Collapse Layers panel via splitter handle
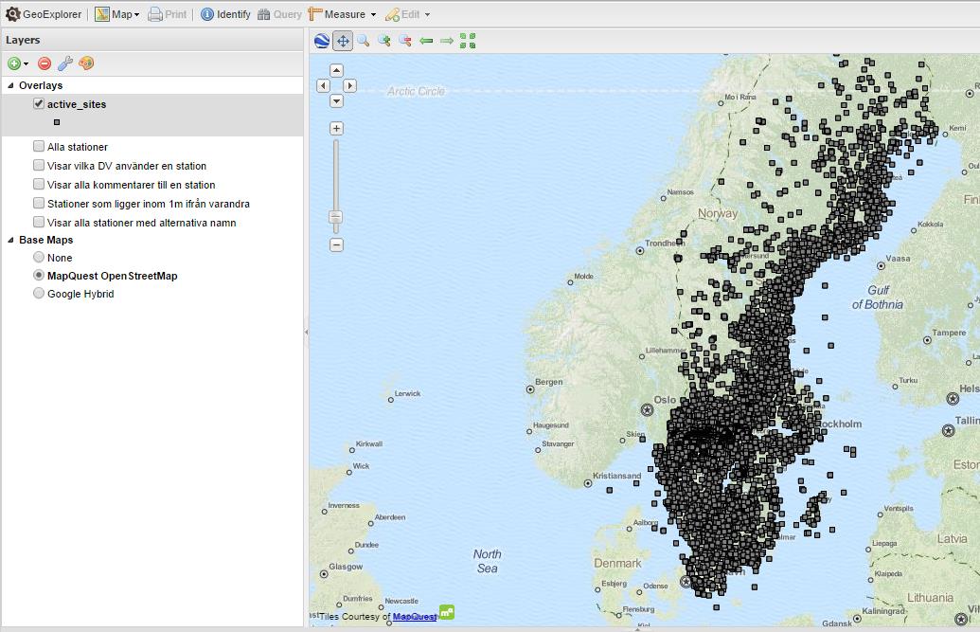The image size is (980, 632). point(306,332)
